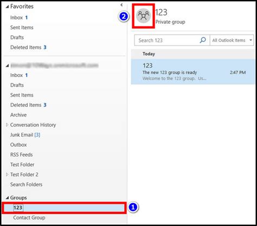Viewport: 257px width, 226px height.
Task: Collapse the folder pane using the arrow
Action: coord(121,5)
